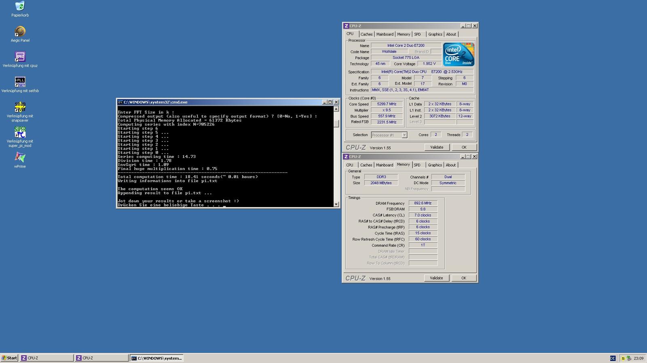Image resolution: width=647 pixels, height=363 pixels.
Task: Open Caches tab in upper CPU-Z window
Action: tap(366, 34)
